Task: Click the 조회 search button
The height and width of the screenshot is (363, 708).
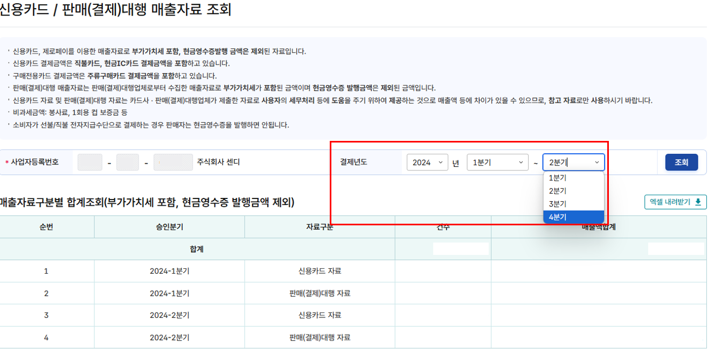Action: point(682,162)
